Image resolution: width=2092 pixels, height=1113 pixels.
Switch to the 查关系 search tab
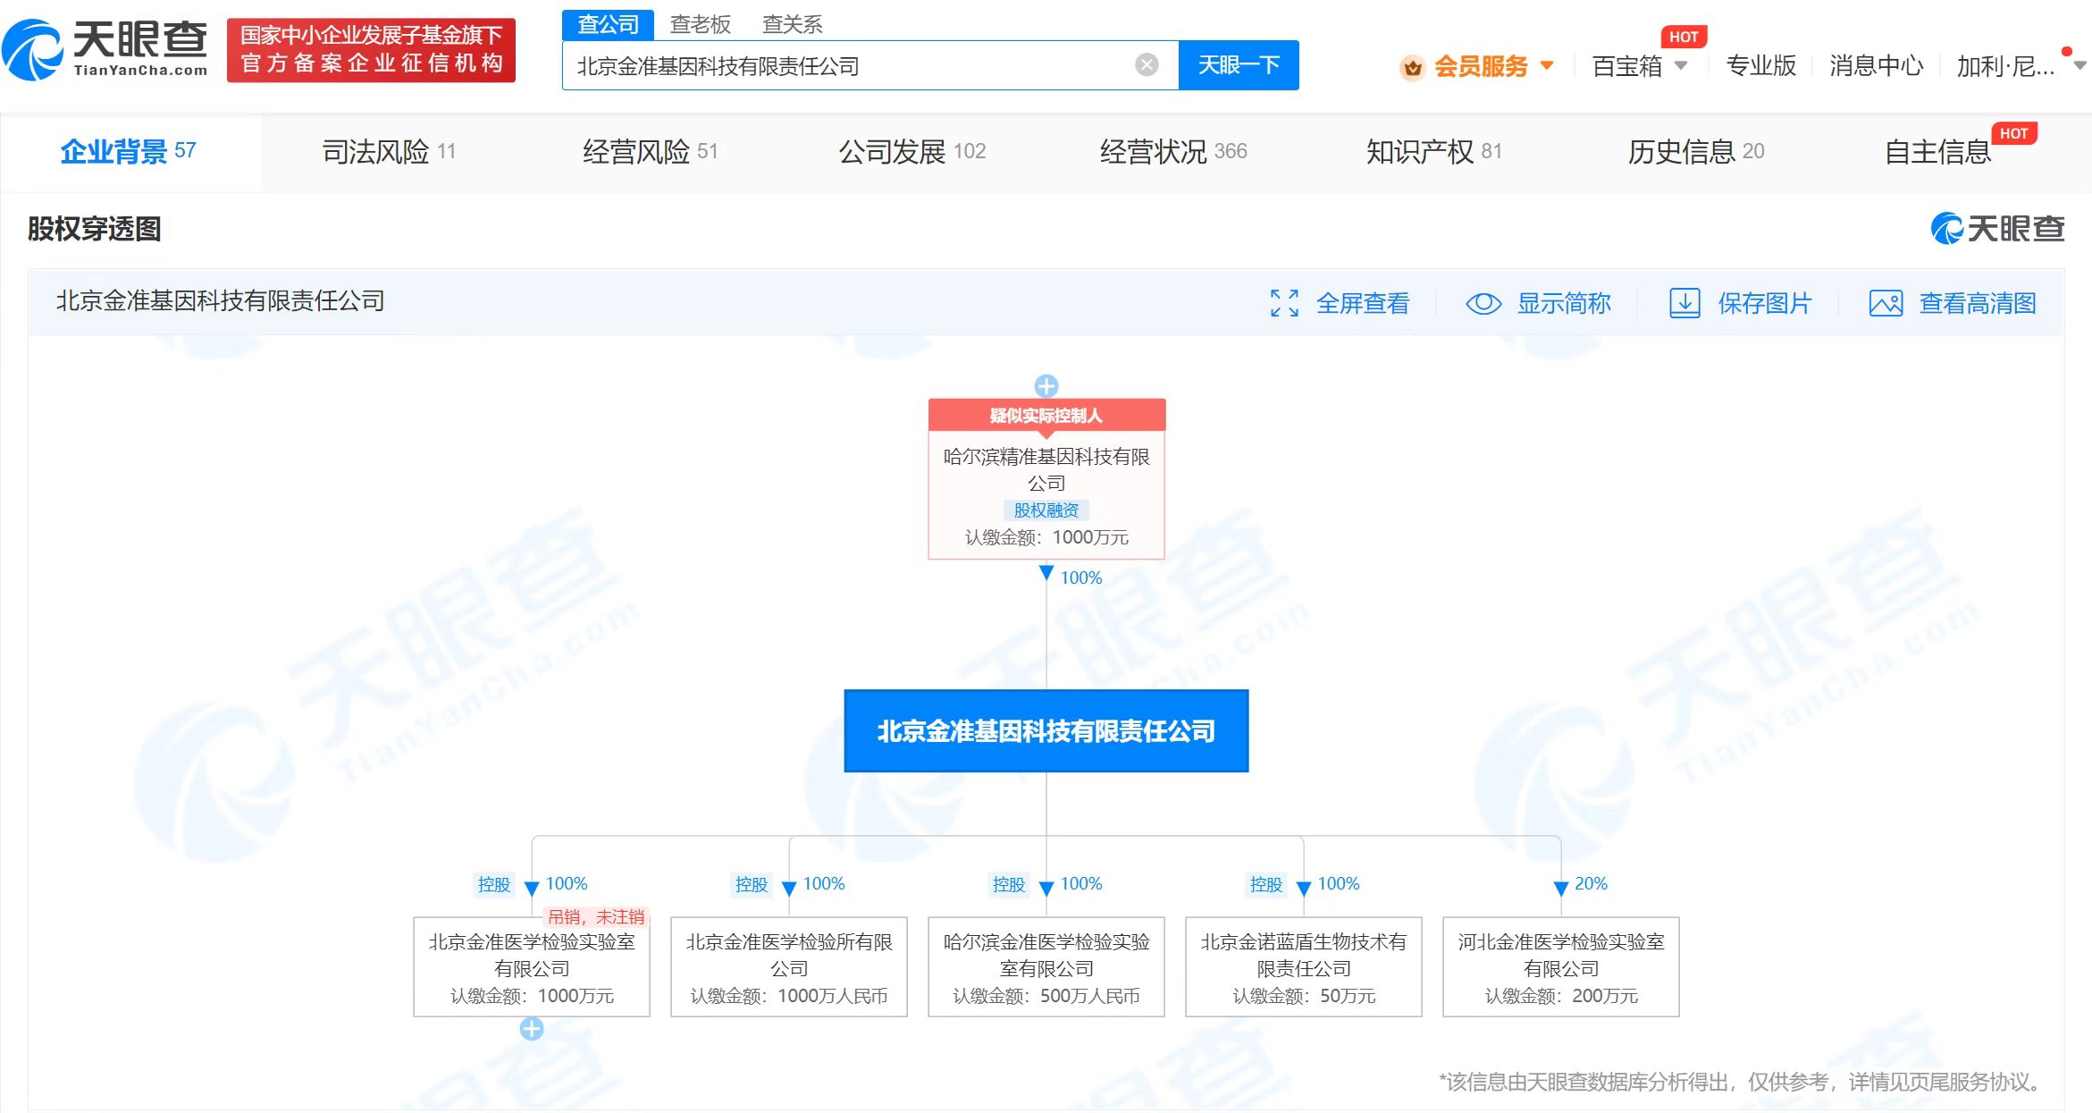(x=792, y=24)
